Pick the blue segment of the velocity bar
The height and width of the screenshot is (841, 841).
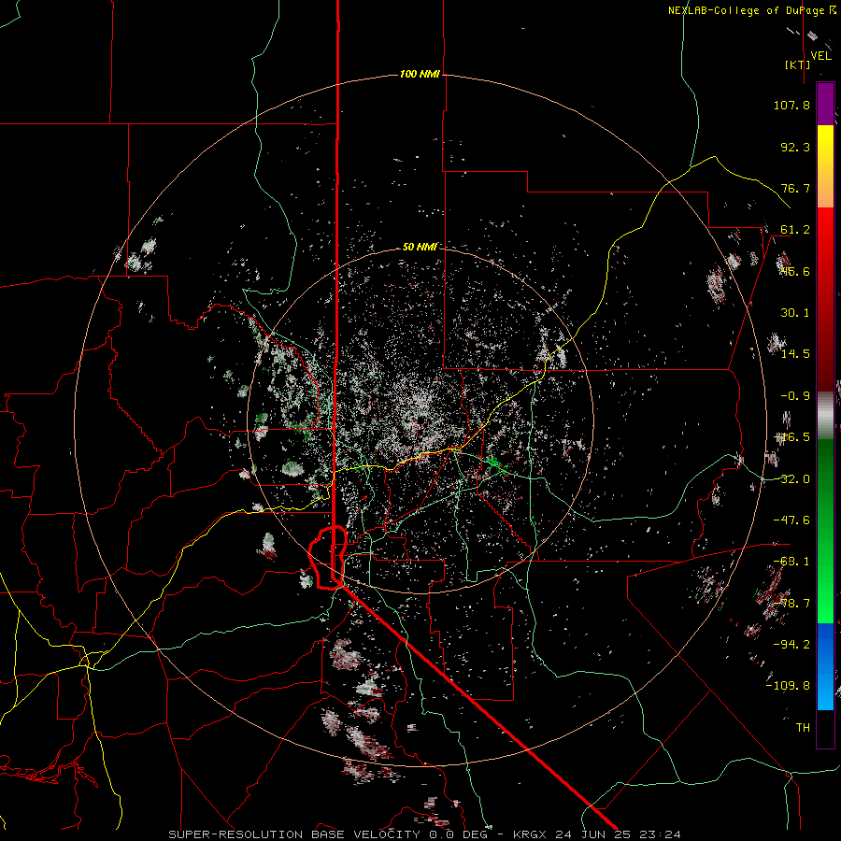point(825,666)
